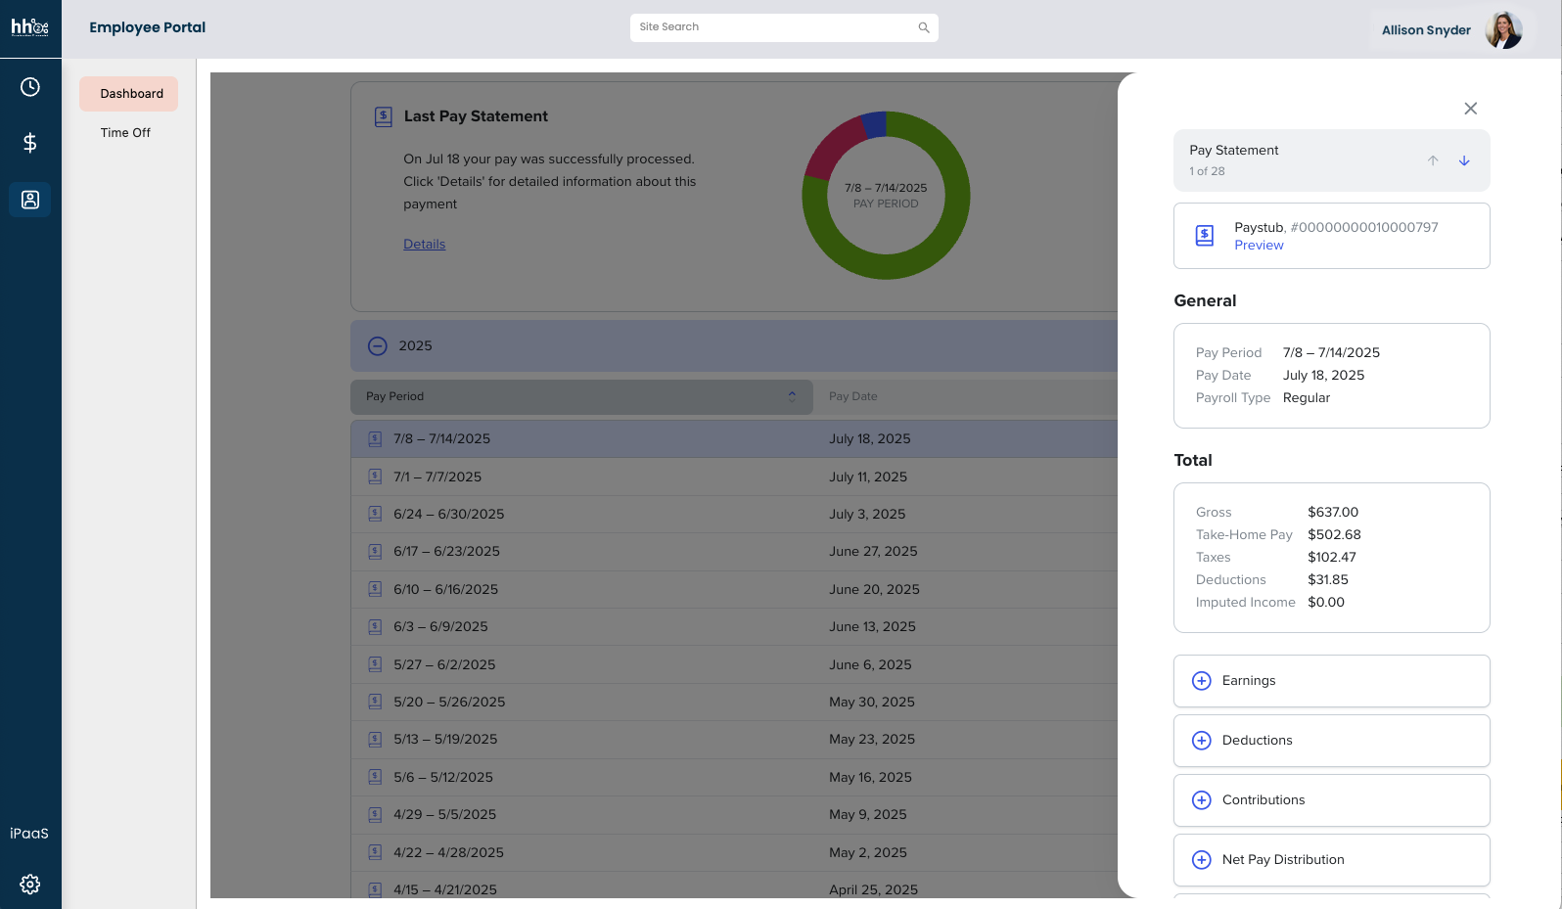Open settings gear icon in sidebar
The width and height of the screenshot is (1562, 909).
tap(30, 884)
